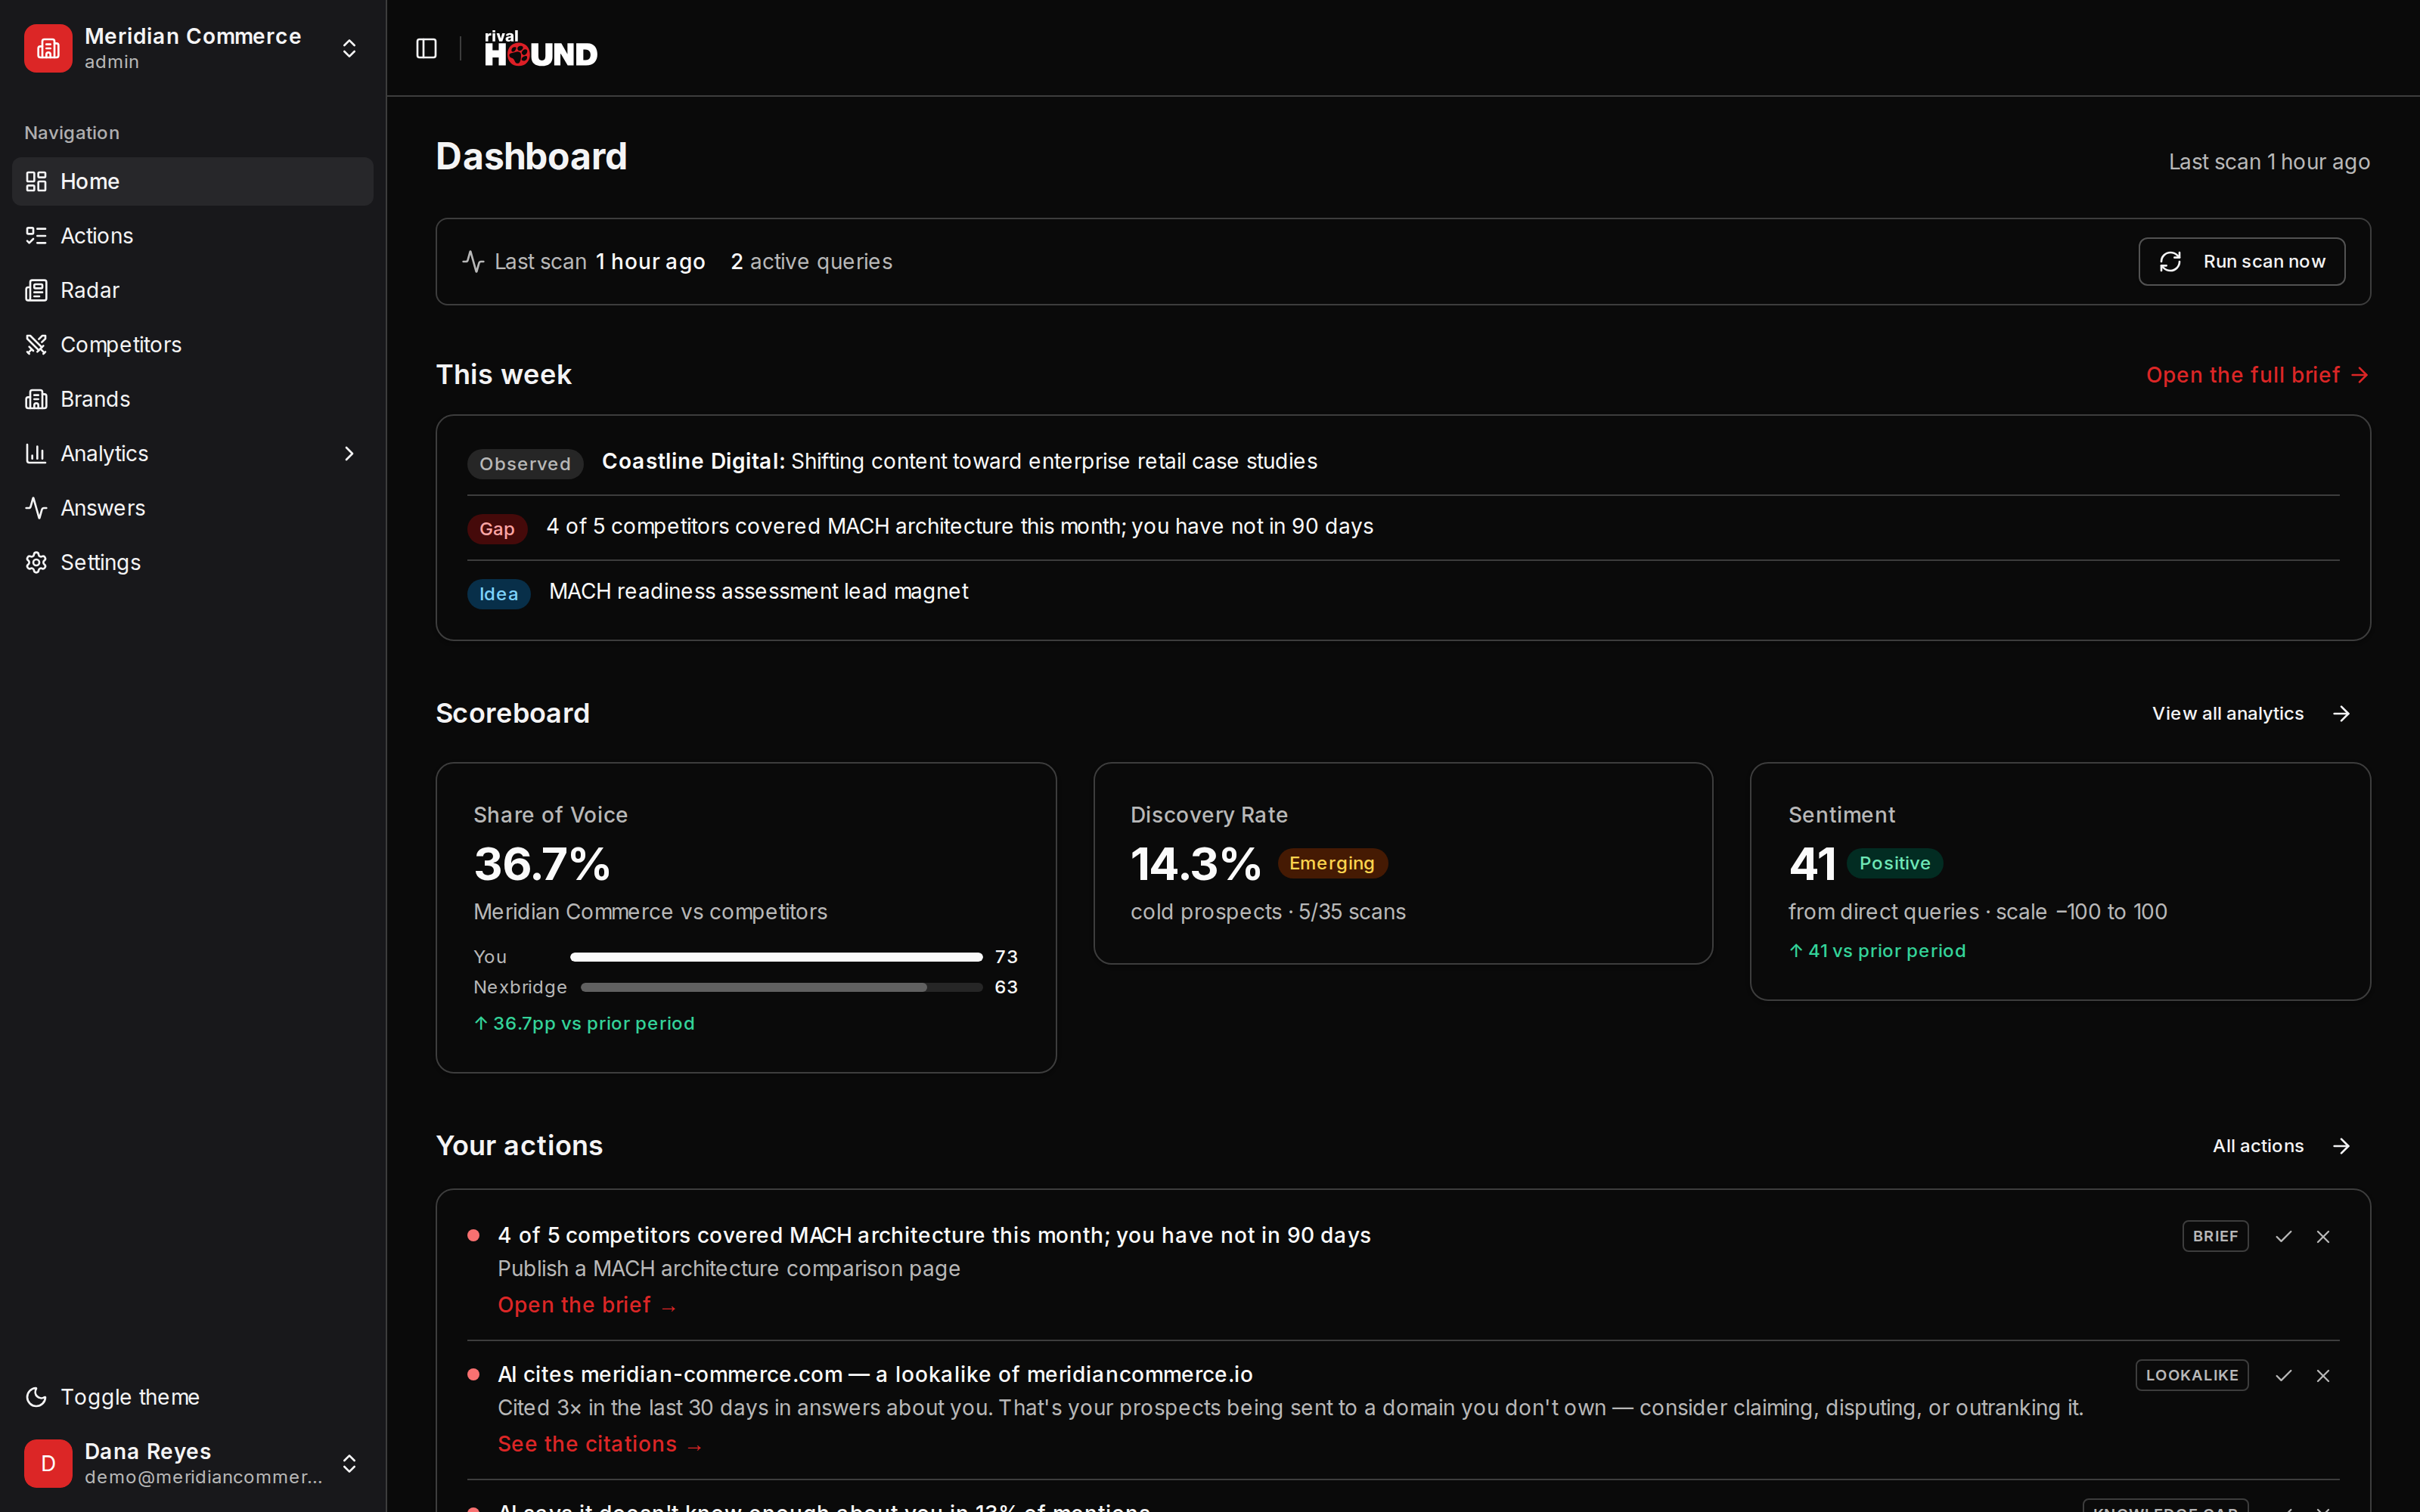This screenshot has height=1512, width=2420.
Task: Click the Nexbridge share of voice bar
Action: pyautogui.click(x=781, y=987)
